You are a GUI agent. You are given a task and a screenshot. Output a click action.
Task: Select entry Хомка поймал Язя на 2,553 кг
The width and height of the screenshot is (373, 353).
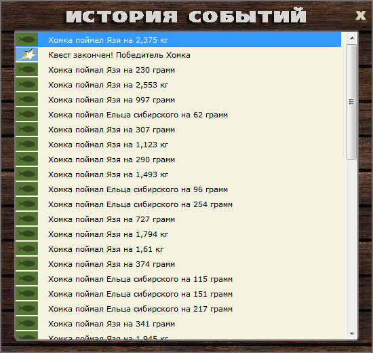[x=178, y=85]
